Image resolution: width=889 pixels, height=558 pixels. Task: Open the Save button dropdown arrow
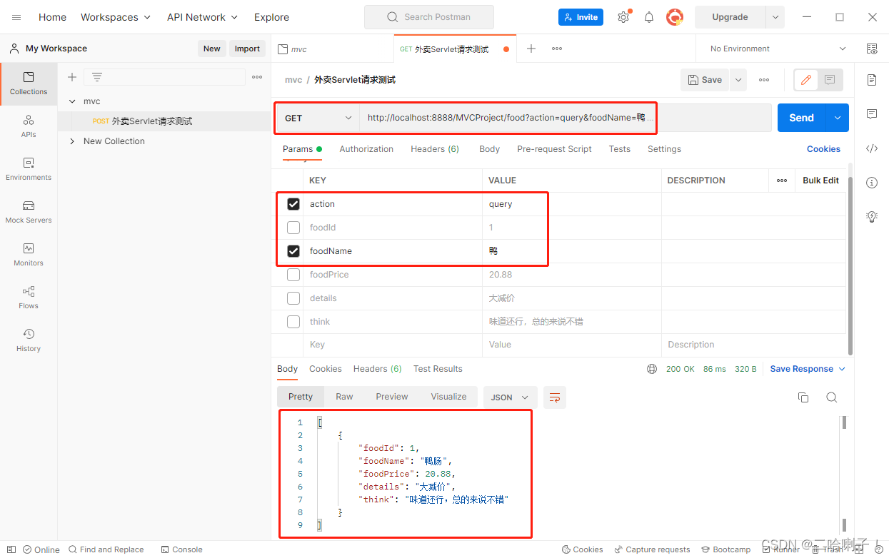738,80
